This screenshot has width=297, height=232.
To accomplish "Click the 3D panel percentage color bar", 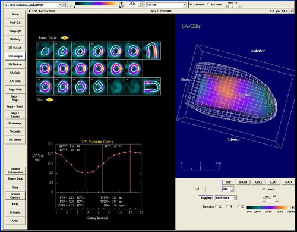I will pyautogui.click(x=268, y=208).
